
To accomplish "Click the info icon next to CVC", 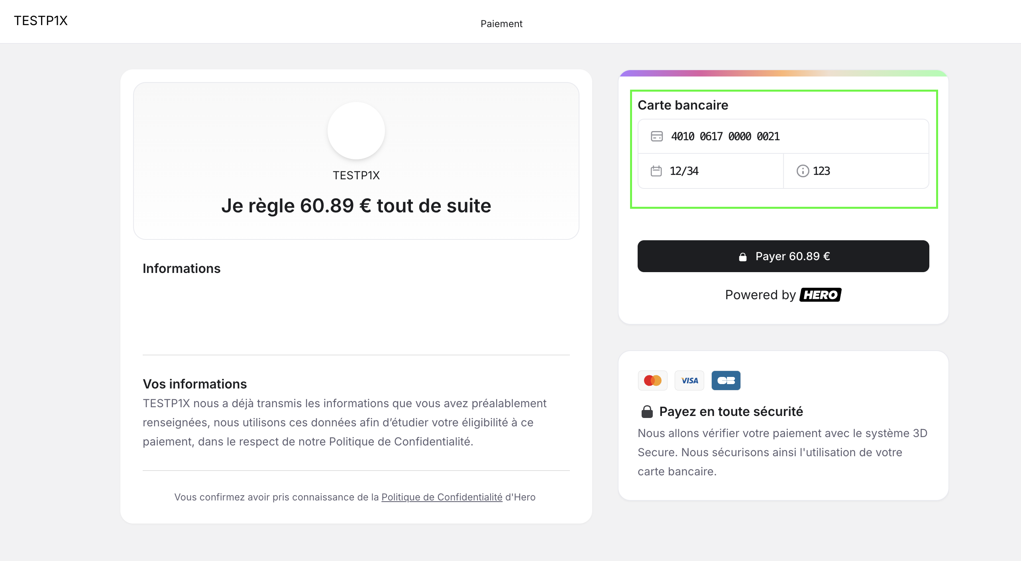I will [x=802, y=171].
